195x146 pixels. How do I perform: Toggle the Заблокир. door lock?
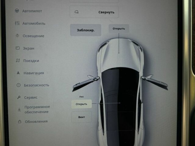85,30
